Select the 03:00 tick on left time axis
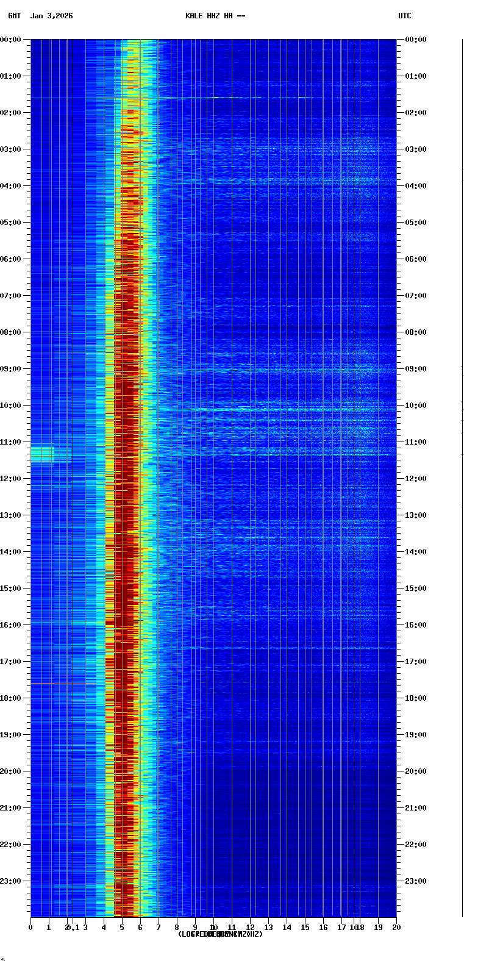The width and height of the screenshot is (489, 966). [x=11, y=149]
